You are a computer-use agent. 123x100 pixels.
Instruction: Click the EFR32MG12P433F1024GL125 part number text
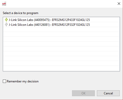(71, 20)
